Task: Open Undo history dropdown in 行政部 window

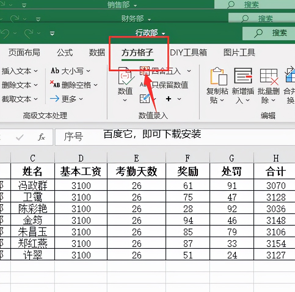Action: point(15,34)
